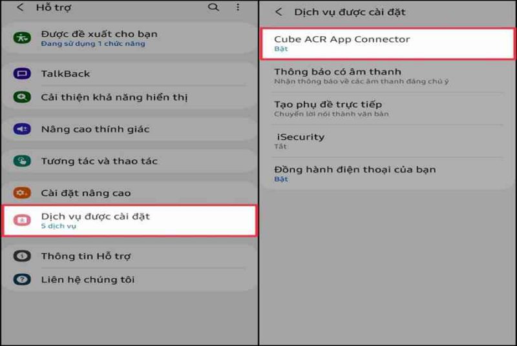Open Liên hệ chúng tôi entry
This screenshot has height=346, width=517.
(130, 280)
